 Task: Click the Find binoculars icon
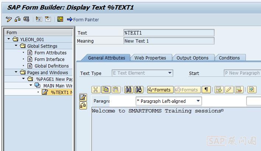pos(129,90)
